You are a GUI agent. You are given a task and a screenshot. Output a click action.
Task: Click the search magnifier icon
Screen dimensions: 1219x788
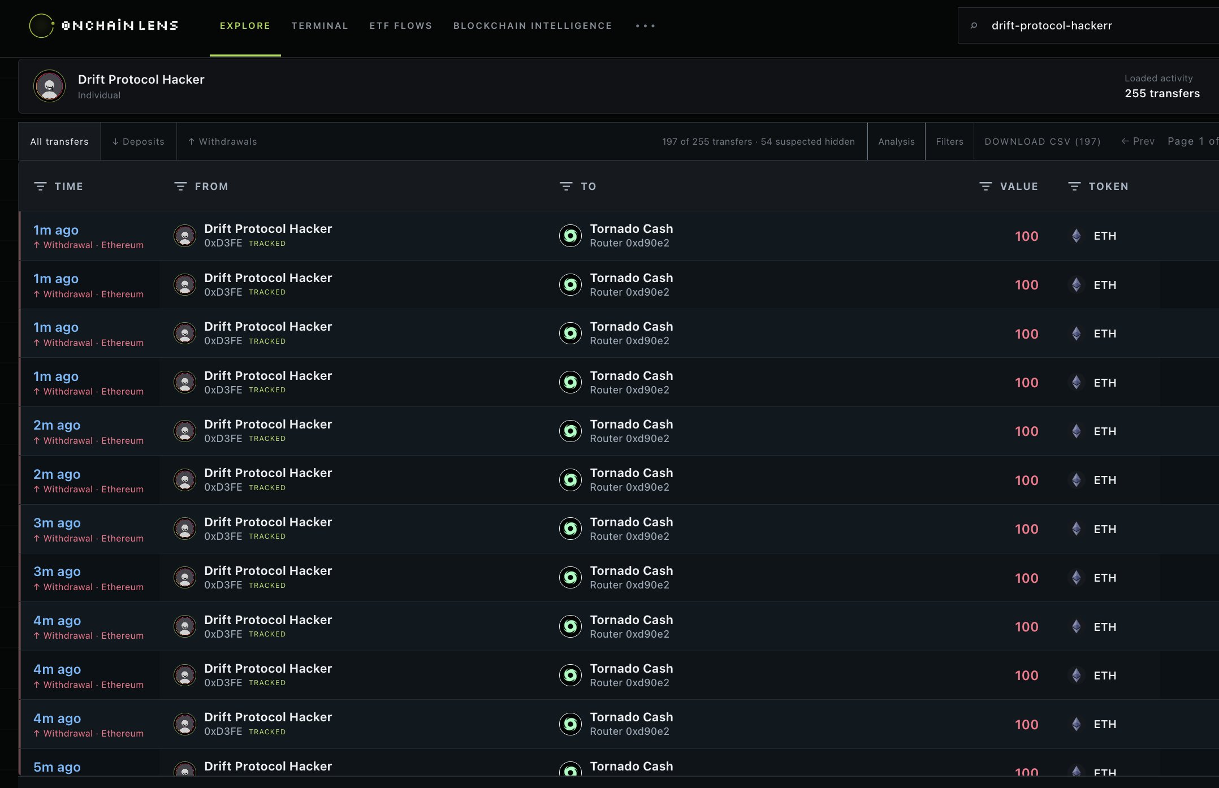coord(974,25)
